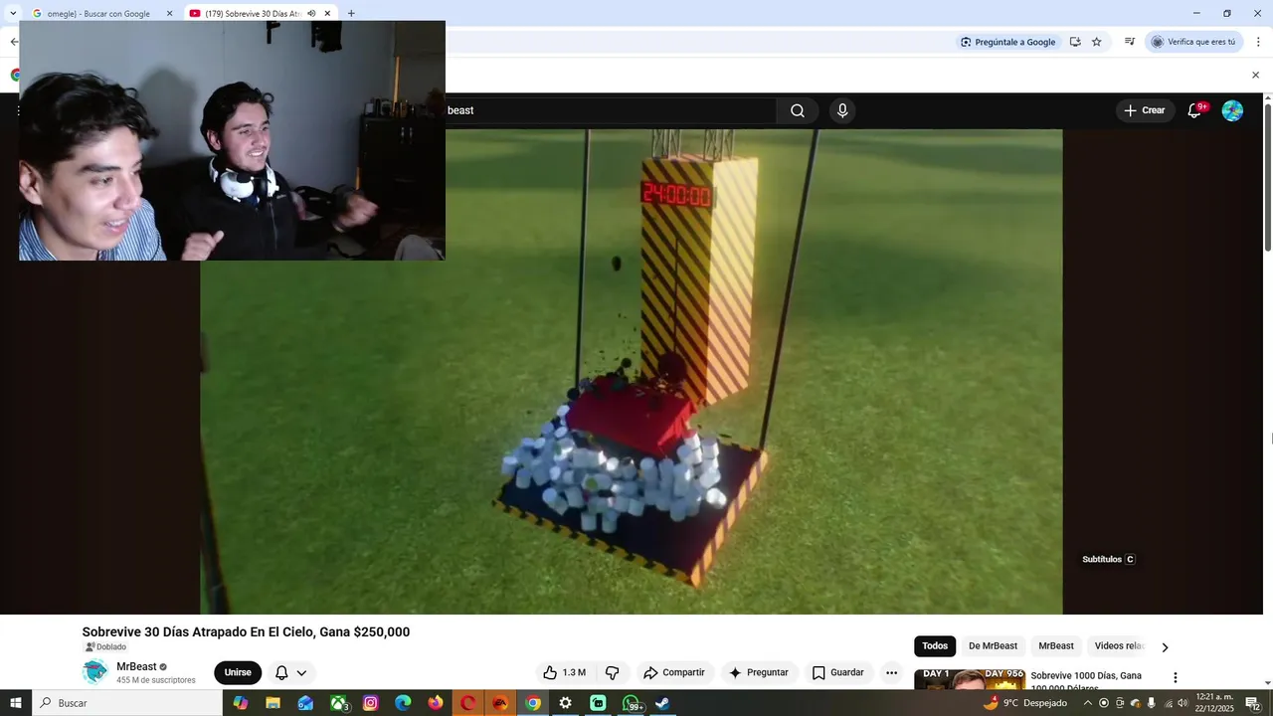Toggle subtitles from the Subtítulos C control

point(1108,559)
